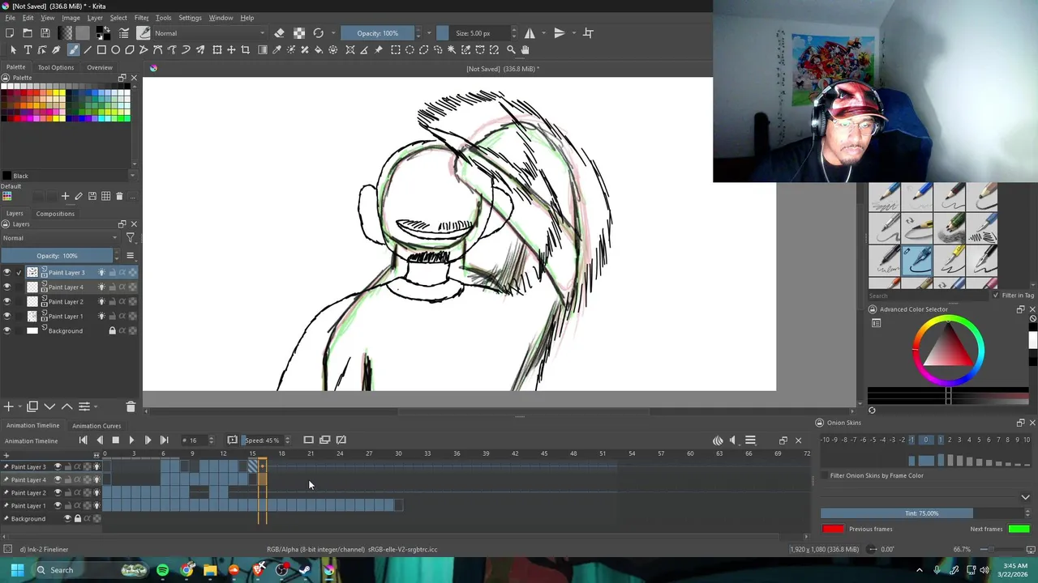Image resolution: width=1038 pixels, height=583 pixels.
Task: Toggle Background layer visibility in Layers panel
Action: 7,331
